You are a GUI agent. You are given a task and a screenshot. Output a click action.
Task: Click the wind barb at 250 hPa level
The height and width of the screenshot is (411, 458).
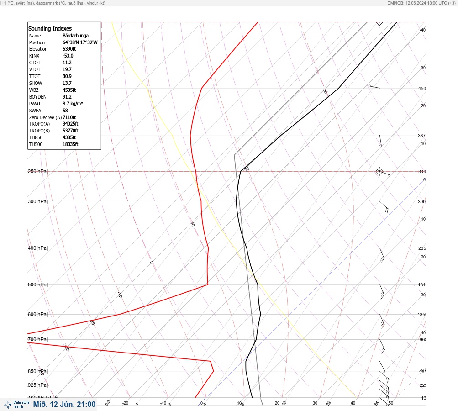pos(384,172)
